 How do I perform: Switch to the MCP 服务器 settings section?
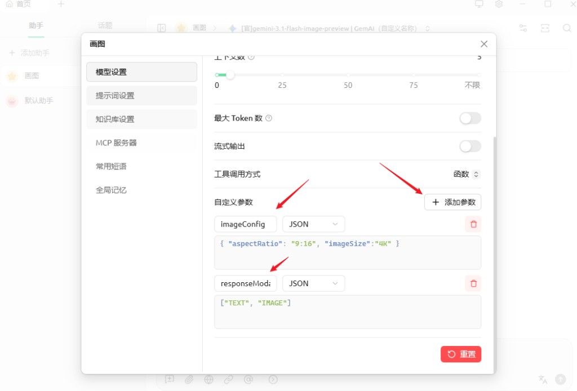pos(141,143)
